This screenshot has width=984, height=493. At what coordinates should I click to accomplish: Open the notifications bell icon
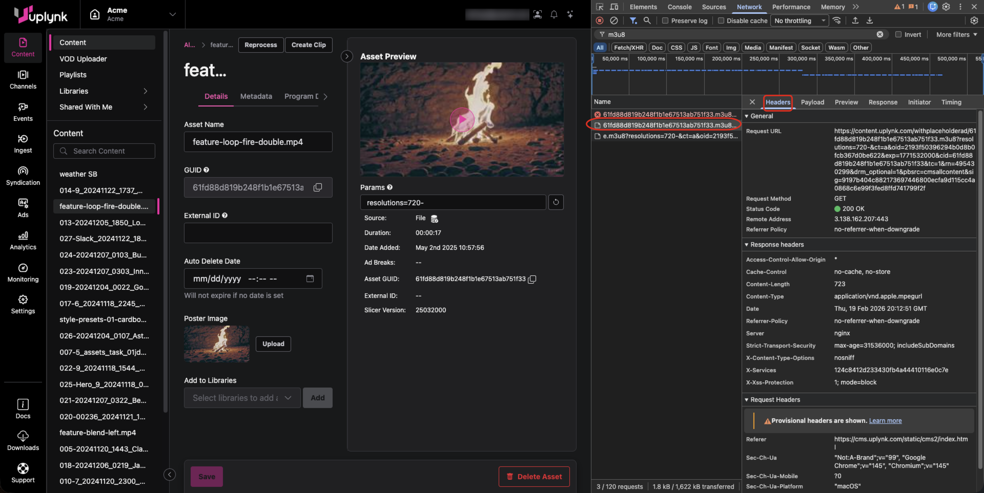553,15
